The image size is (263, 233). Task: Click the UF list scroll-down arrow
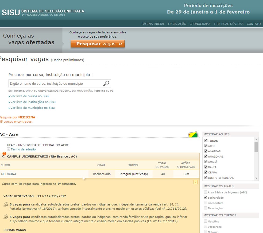tap(256, 178)
